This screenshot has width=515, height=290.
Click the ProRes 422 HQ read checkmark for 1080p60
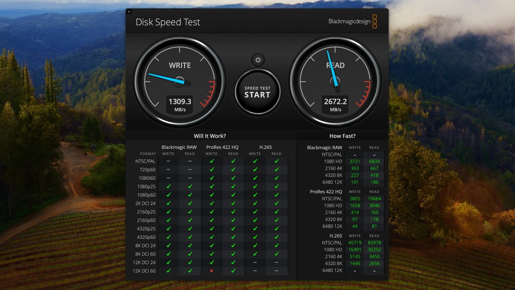click(x=233, y=195)
